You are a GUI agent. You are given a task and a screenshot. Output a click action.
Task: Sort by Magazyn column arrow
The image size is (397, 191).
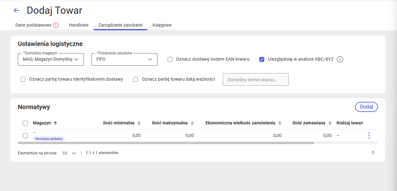55,123
